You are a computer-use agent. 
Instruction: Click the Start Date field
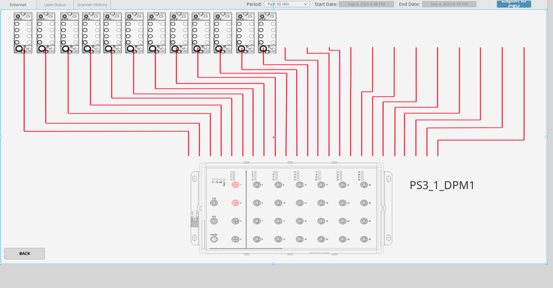pos(362,4)
